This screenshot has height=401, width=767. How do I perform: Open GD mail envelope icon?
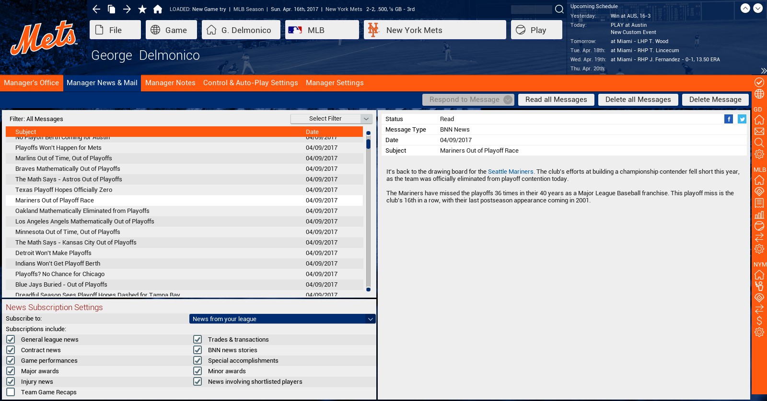pyautogui.click(x=759, y=131)
